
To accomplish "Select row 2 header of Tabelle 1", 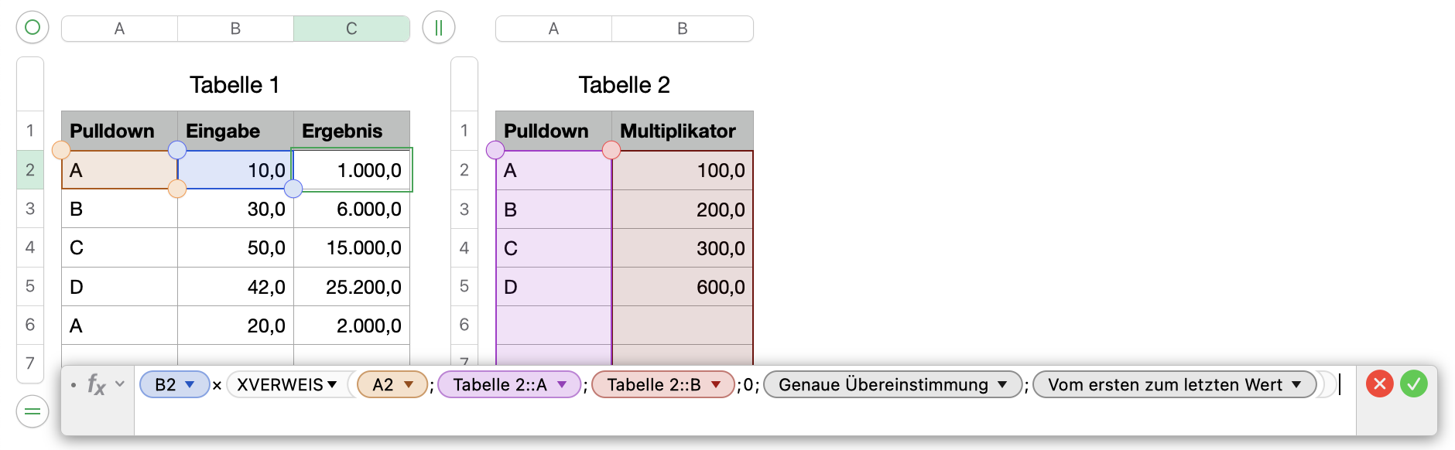I will (30, 170).
